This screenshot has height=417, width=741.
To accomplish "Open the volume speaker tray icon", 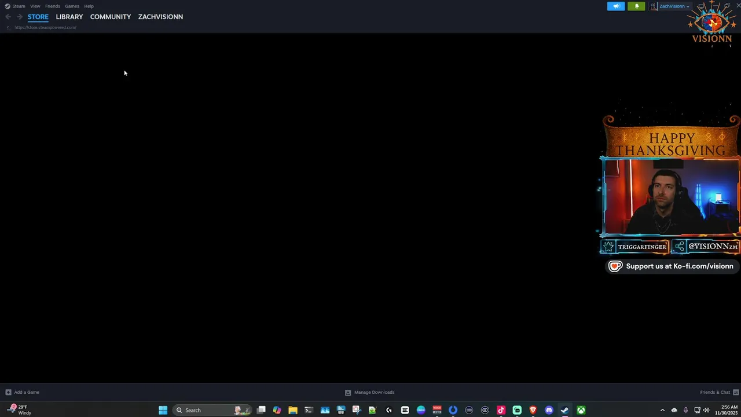I will pos(706,410).
